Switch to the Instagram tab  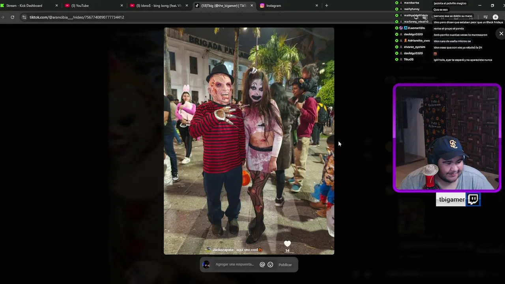tap(289, 6)
